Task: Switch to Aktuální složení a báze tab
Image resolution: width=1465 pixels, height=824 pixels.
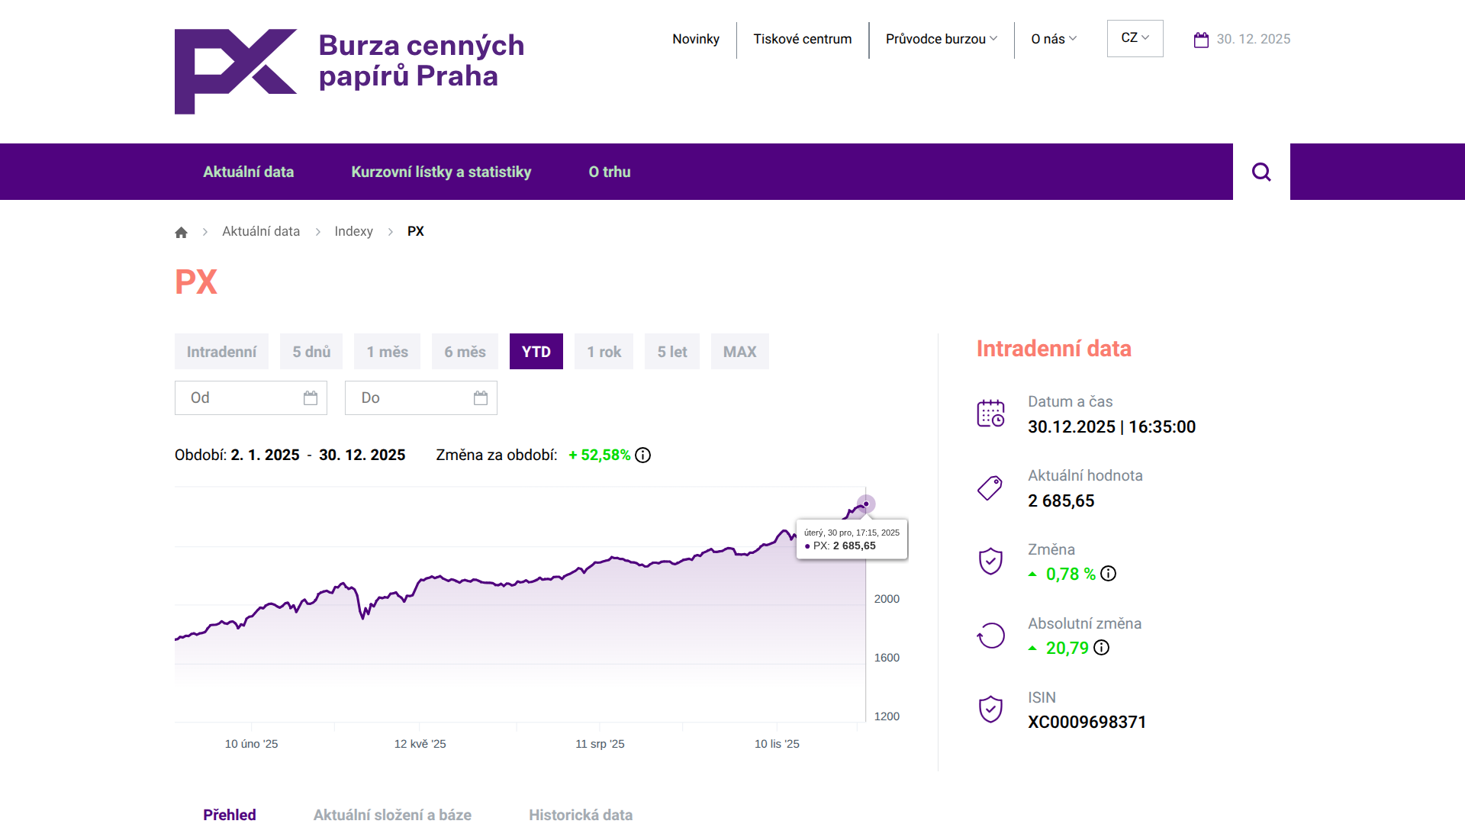Action: coord(392,814)
